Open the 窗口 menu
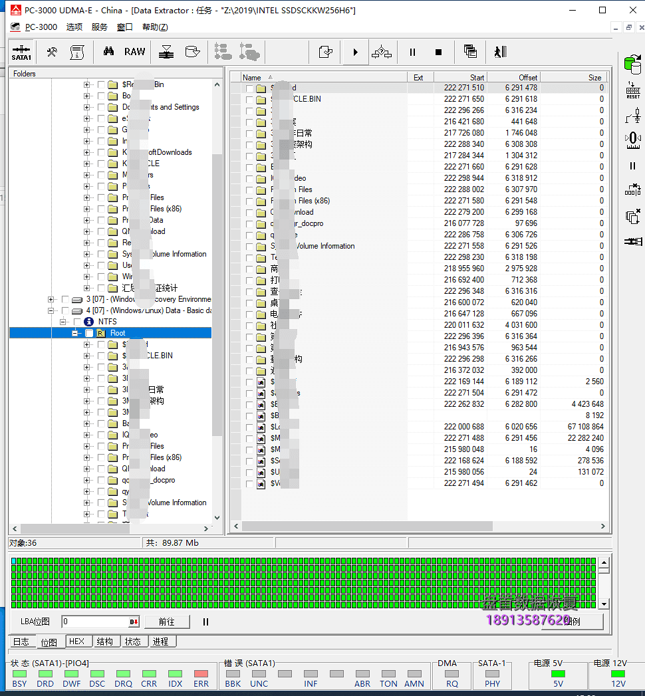 (x=125, y=27)
